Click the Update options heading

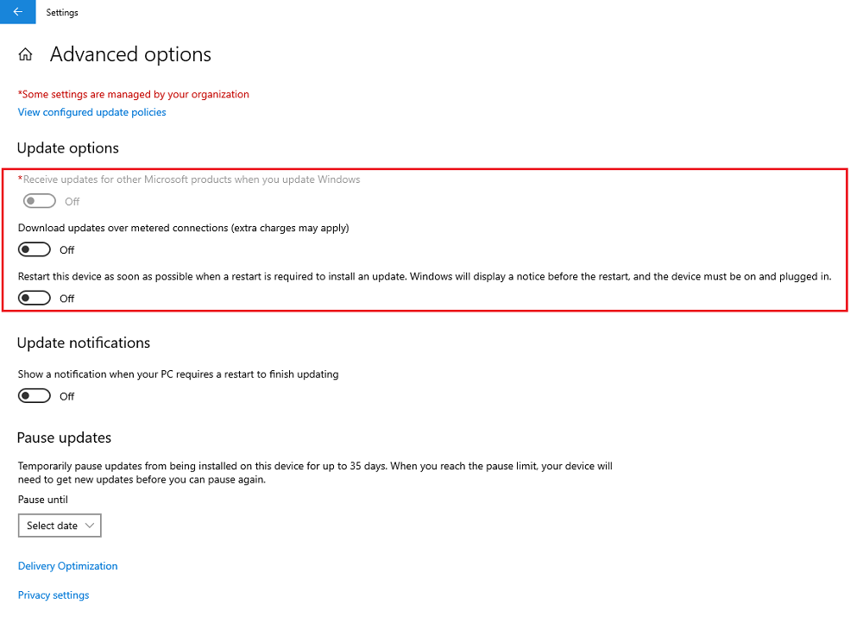pyautogui.click(x=67, y=148)
